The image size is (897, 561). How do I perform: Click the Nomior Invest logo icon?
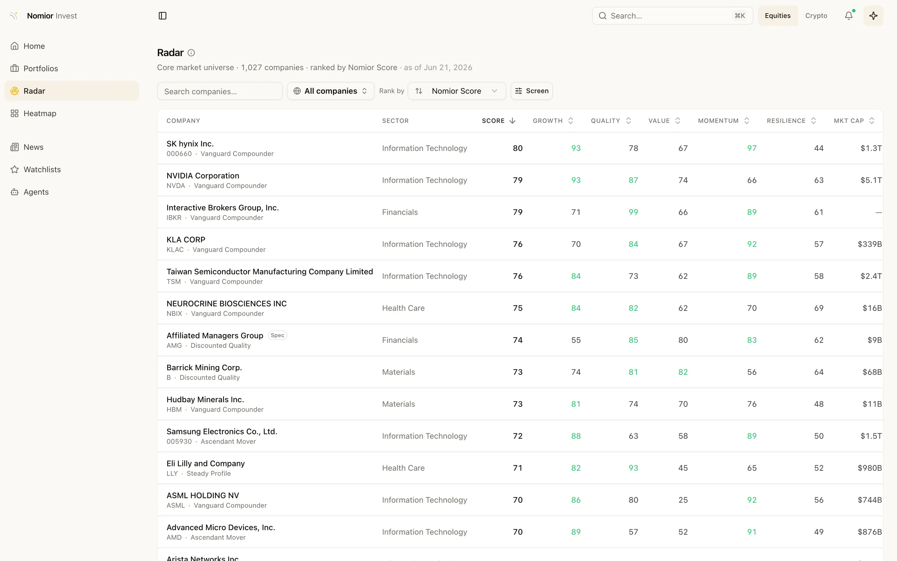pyautogui.click(x=14, y=15)
